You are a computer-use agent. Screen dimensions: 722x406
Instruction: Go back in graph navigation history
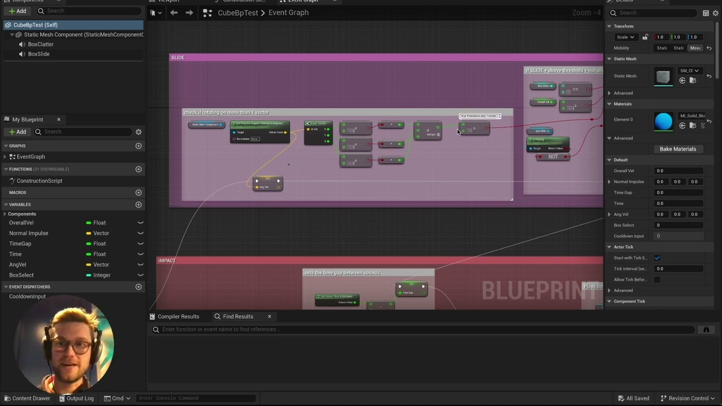[174, 12]
